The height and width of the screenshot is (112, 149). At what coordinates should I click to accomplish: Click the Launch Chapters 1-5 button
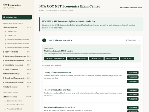78,58
